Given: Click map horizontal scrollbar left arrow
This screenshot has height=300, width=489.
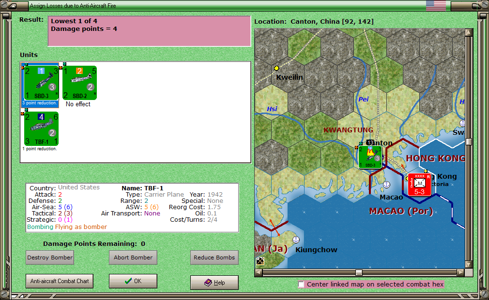Looking at the screenshot, I should pos(258,272).
